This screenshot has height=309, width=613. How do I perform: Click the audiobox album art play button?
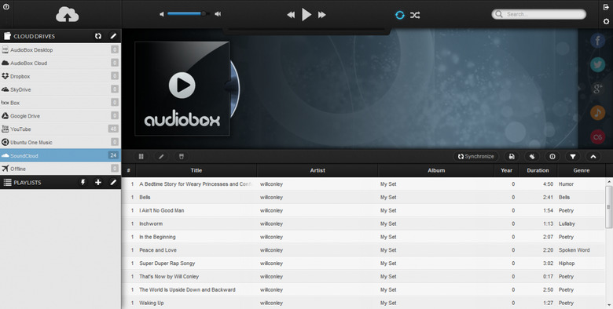pyautogui.click(x=182, y=85)
